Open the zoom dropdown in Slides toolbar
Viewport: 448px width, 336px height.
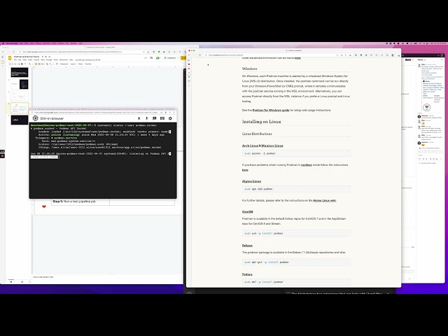[31, 64]
